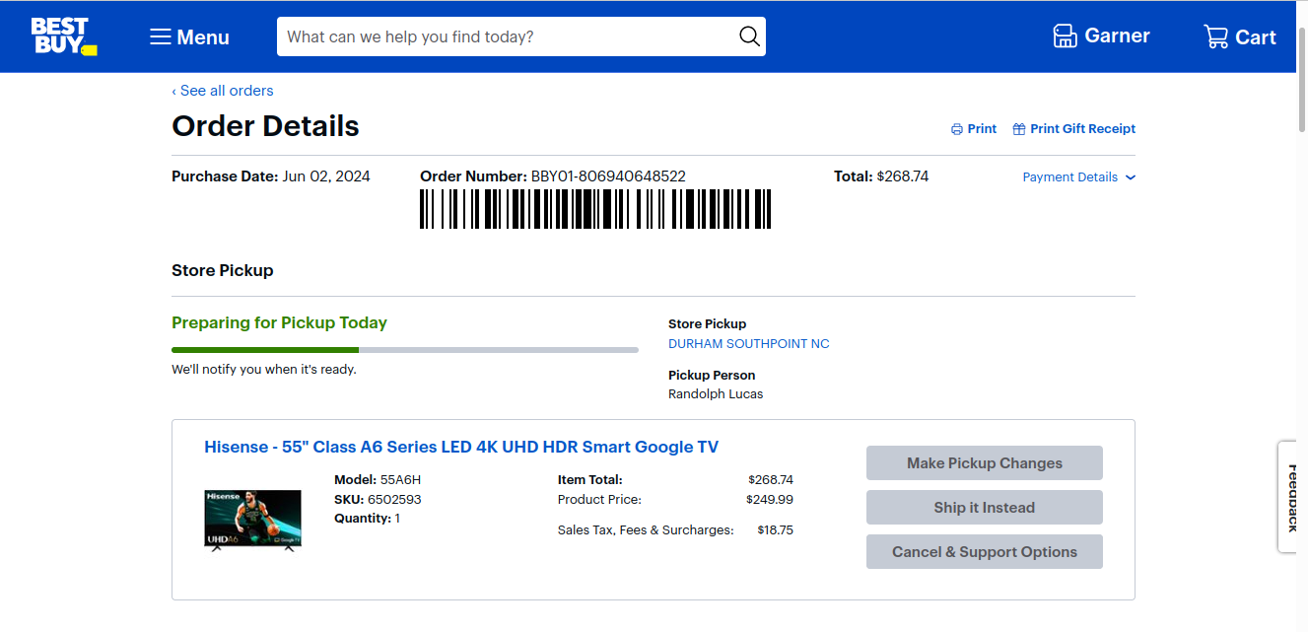This screenshot has width=1308, height=632.
Task: Click the Payment Details chevron arrow
Action: click(x=1131, y=177)
